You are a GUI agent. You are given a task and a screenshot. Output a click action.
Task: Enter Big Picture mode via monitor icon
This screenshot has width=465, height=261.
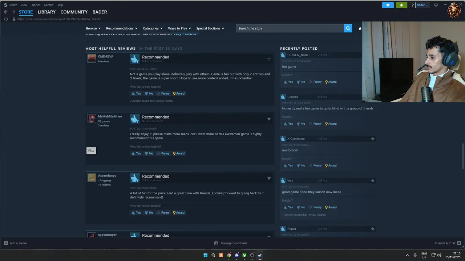pyautogui.click(x=436, y=5)
